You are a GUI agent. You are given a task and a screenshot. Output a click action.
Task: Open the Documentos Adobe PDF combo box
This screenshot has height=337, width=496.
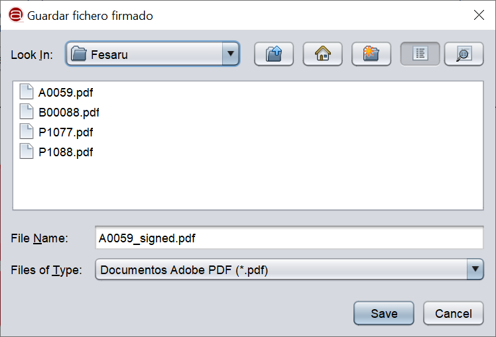click(289, 269)
